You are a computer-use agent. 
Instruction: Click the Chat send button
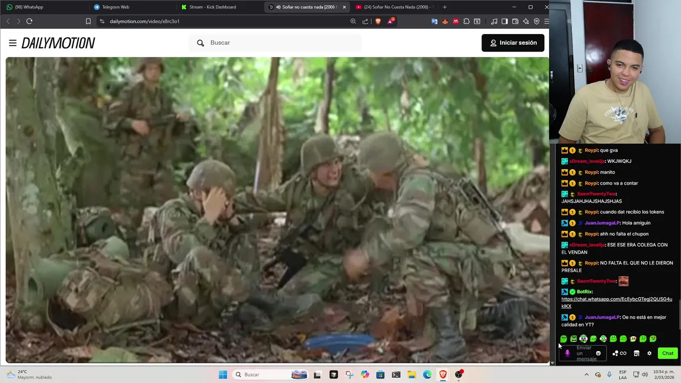tap(668, 353)
